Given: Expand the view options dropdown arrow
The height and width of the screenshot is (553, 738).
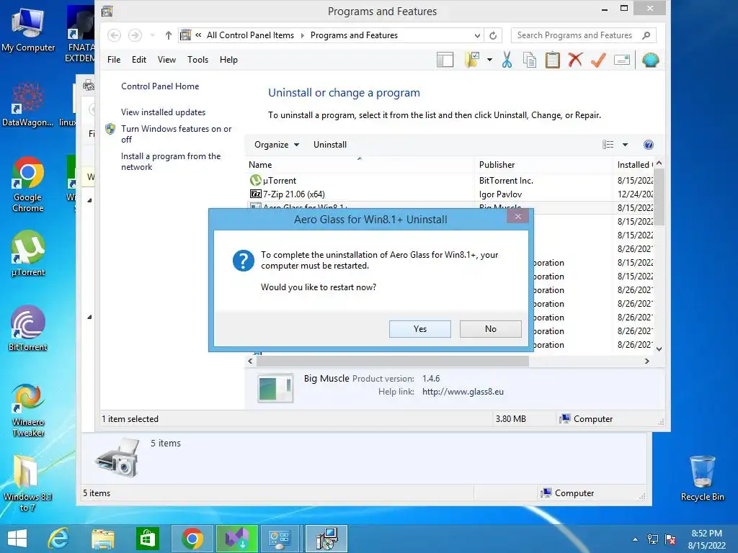Looking at the screenshot, I should [x=625, y=145].
